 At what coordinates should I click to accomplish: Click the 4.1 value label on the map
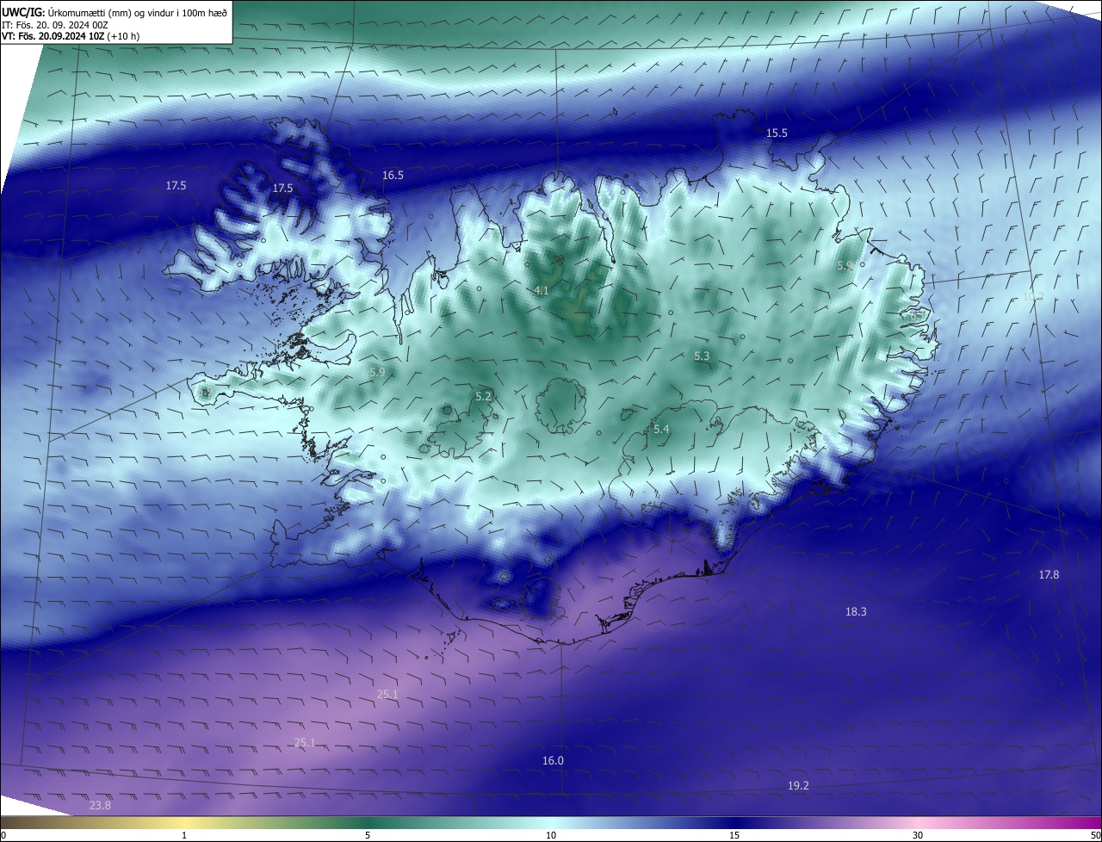(x=541, y=291)
